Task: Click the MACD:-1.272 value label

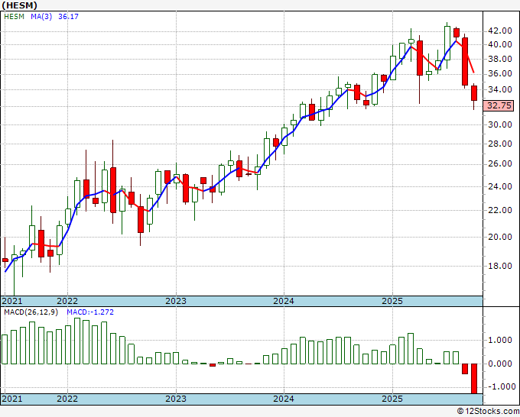Action: coord(90,312)
